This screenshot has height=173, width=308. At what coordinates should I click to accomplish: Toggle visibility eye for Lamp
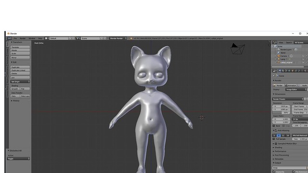303,59
